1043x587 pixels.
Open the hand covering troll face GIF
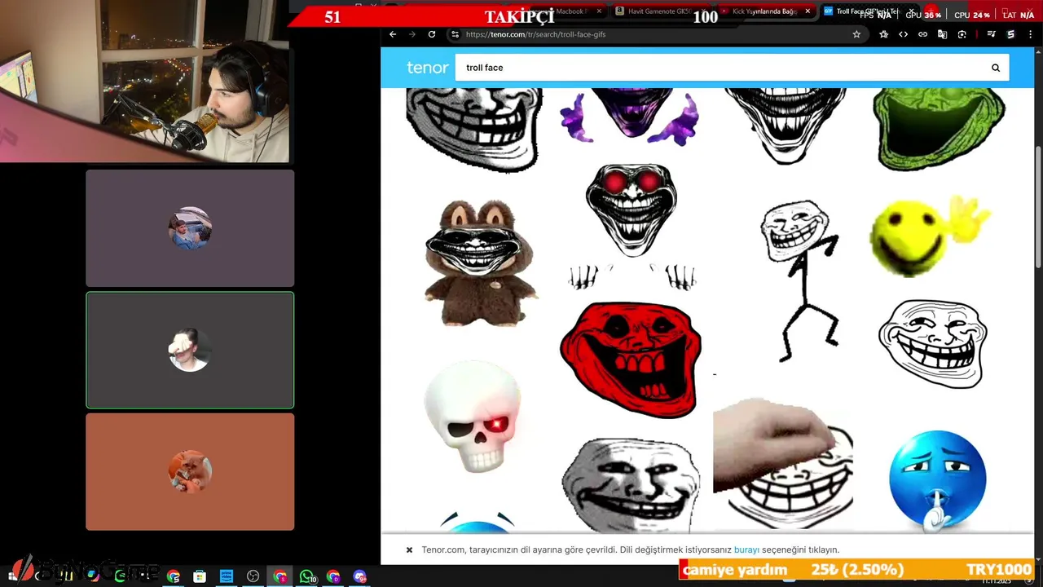pyautogui.click(x=785, y=465)
